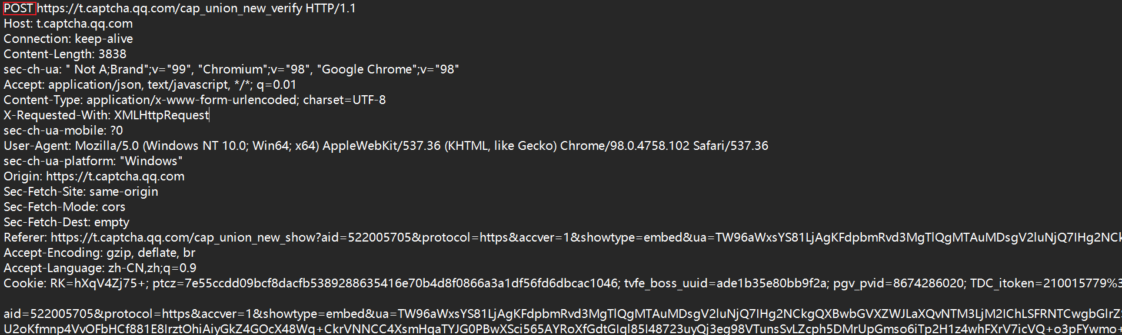This screenshot has width=1122, height=335.
Task: Click the Content-Type header line
Action: 194,100
